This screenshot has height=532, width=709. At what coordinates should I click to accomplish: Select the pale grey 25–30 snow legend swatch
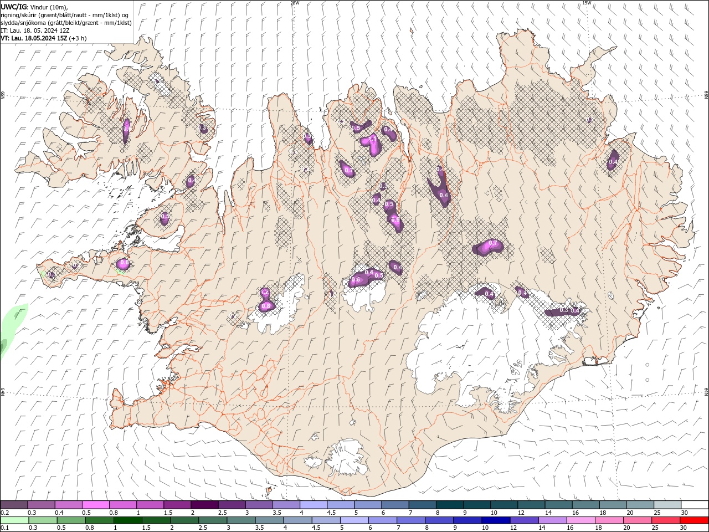point(668,505)
